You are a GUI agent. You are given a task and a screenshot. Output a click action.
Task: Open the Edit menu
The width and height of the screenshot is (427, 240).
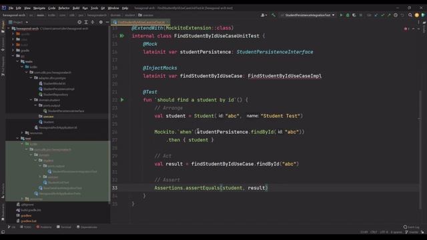click(x=19, y=8)
